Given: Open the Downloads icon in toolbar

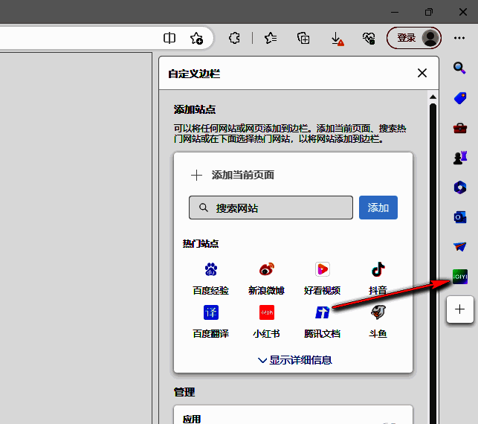Looking at the screenshot, I should click(336, 38).
